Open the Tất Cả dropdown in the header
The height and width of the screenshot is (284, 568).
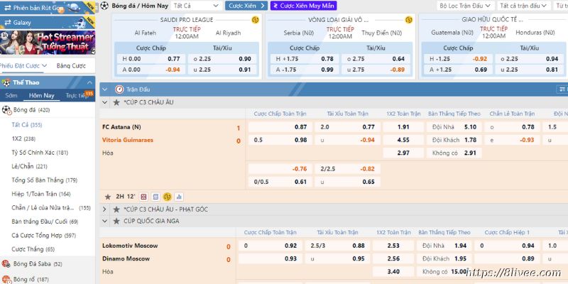click(197, 5)
